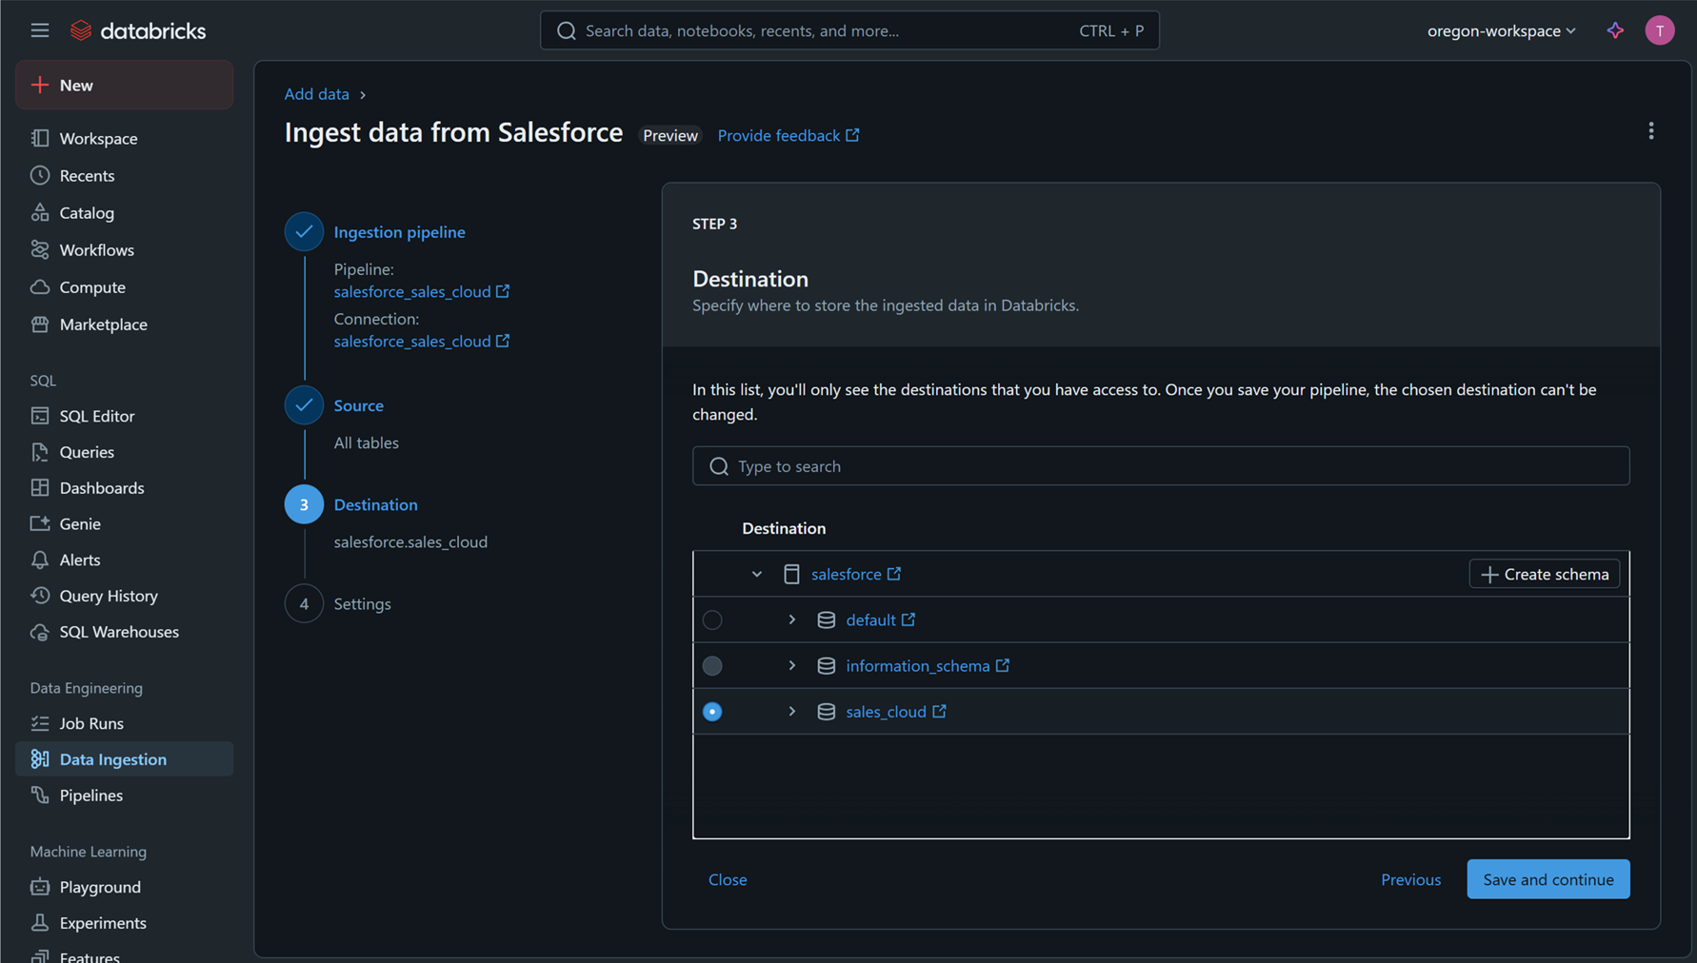Go to the Settings step

362,603
